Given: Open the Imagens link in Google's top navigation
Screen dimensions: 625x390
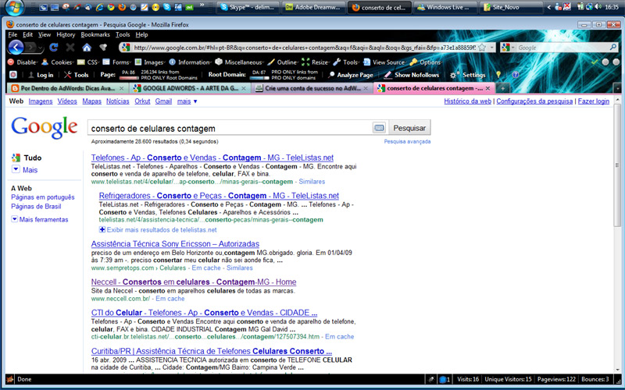Looking at the screenshot, I should tap(41, 101).
